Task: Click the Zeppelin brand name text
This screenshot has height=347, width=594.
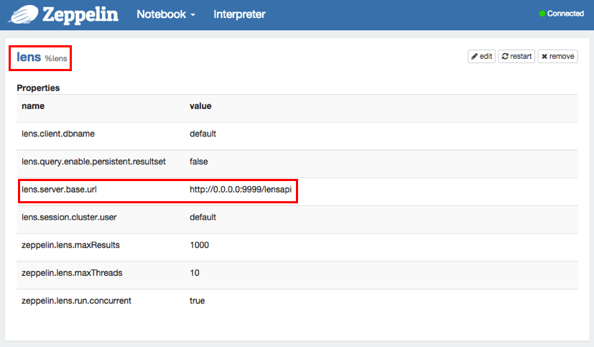Action: pyautogui.click(x=80, y=14)
